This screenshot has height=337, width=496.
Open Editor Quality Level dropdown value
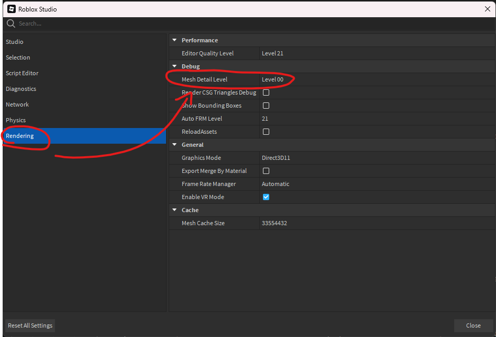point(377,53)
